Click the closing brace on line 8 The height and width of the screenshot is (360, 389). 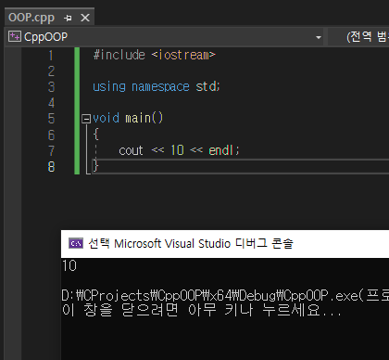point(95,166)
